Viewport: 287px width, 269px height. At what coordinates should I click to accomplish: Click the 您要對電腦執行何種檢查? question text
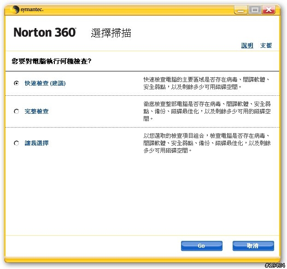coord(52,61)
